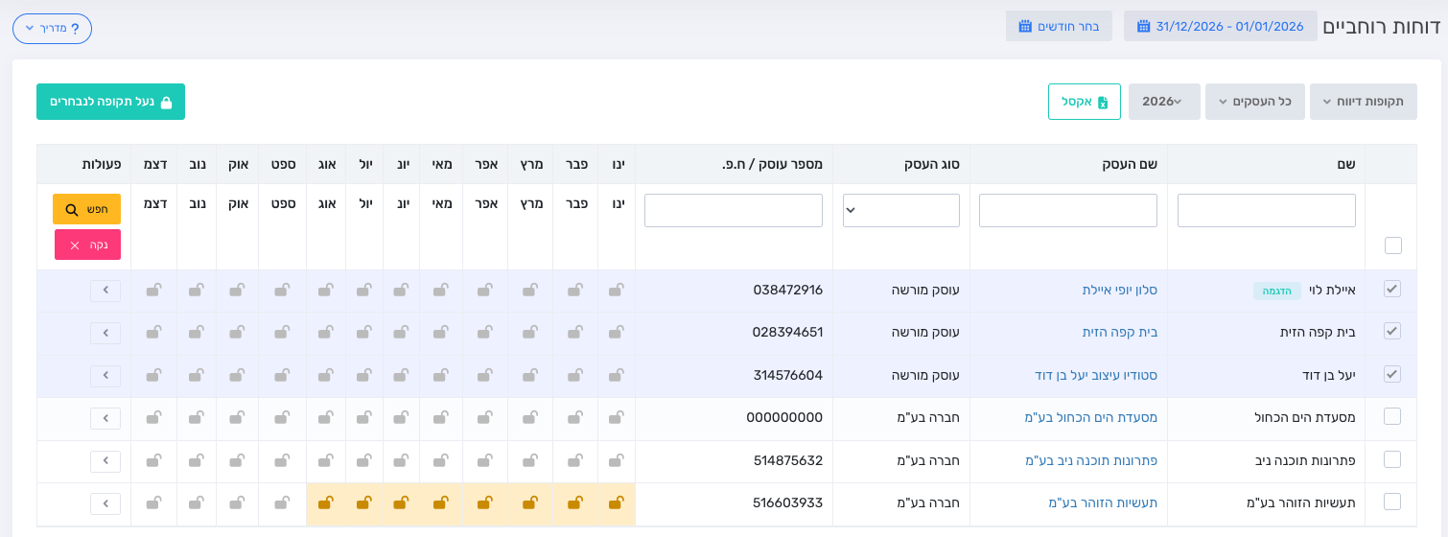Screen dimensions: 1448x537
Task: Toggle January lock for סלון יופי איילת
Action: click(617, 290)
